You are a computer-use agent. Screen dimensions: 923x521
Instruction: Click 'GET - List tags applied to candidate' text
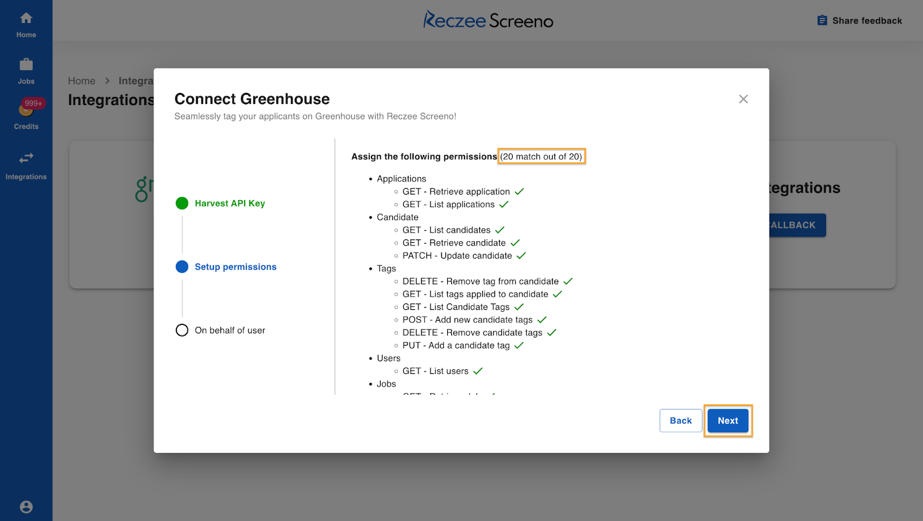click(475, 294)
